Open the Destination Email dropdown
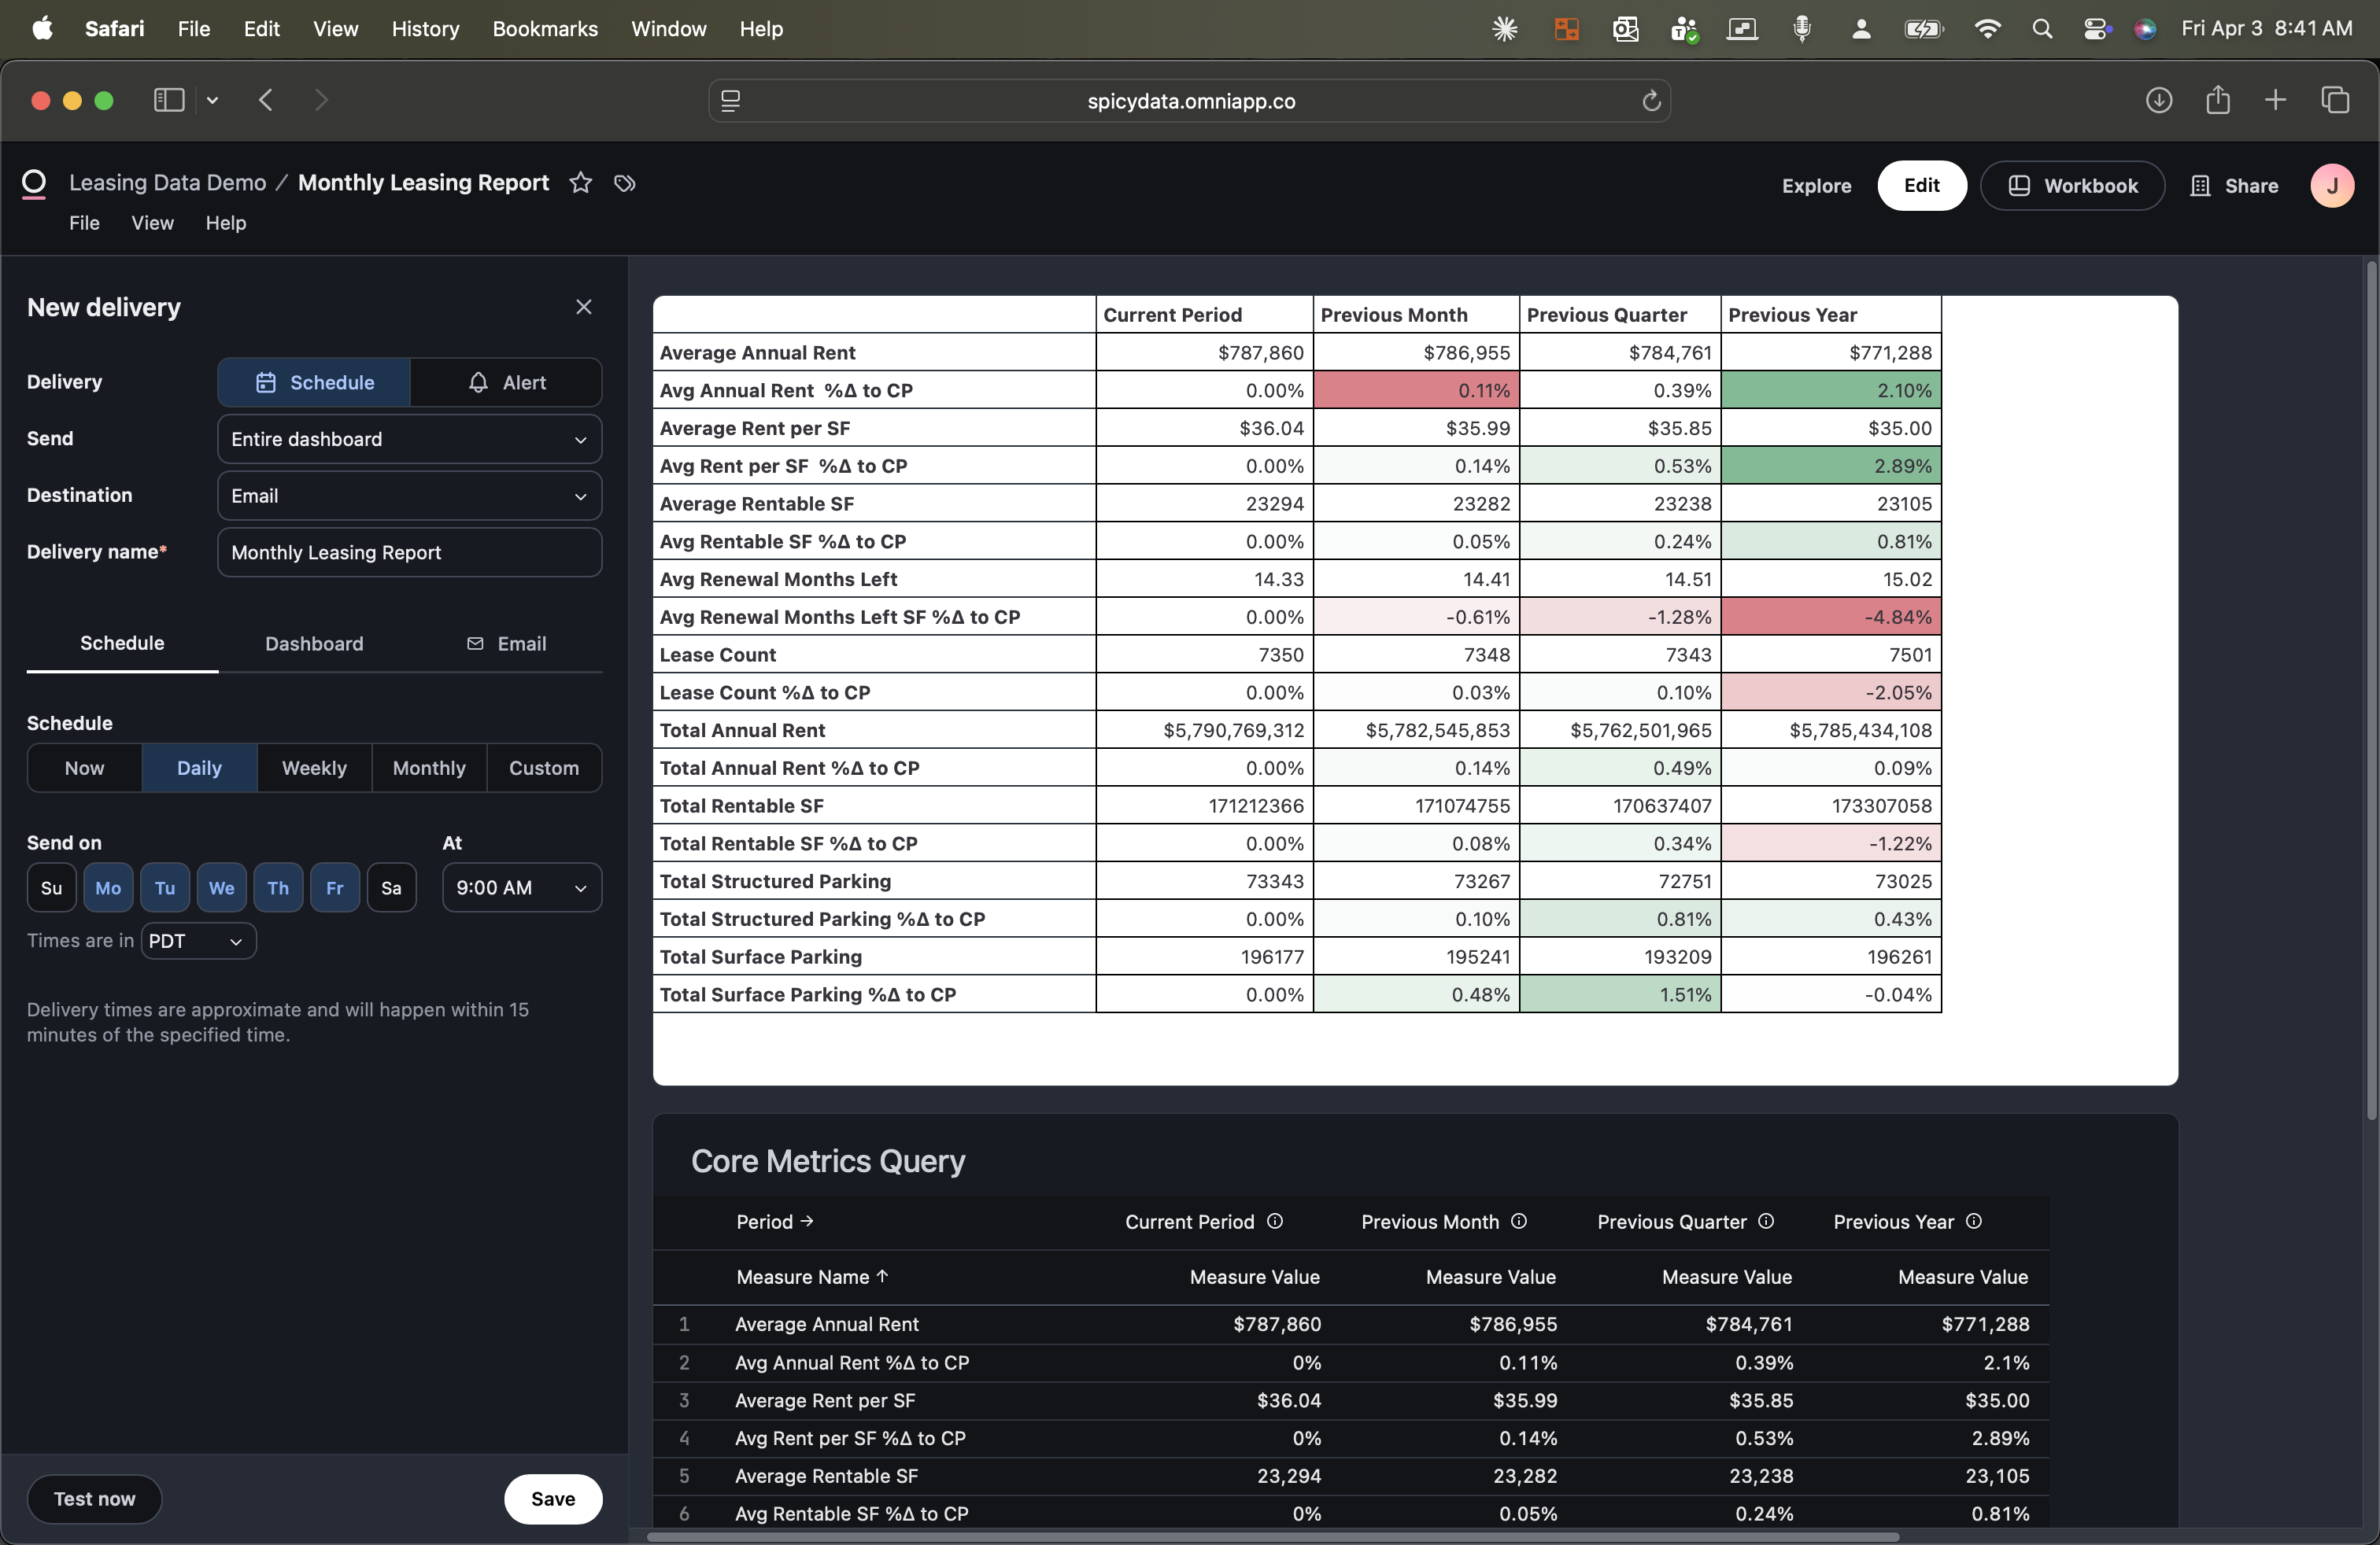 409,495
